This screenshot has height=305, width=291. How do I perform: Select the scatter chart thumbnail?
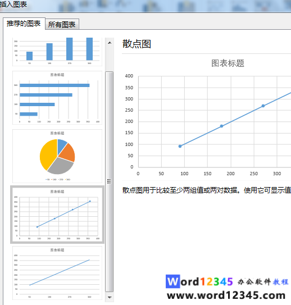[x=57, y=215]
